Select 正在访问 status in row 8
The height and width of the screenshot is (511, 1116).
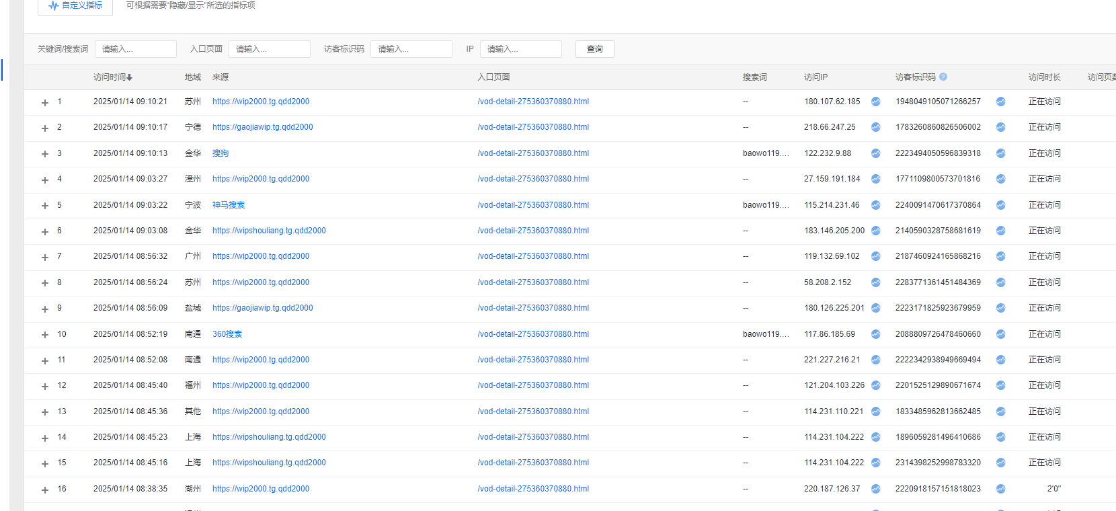pos(1045,282)
